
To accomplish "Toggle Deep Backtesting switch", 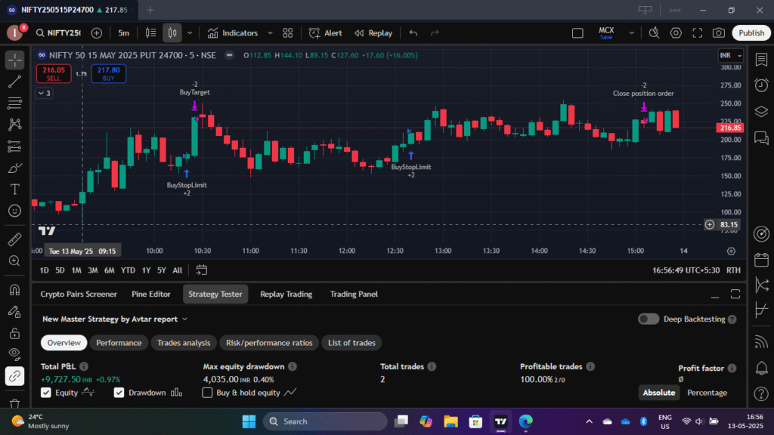I will 648,319.
